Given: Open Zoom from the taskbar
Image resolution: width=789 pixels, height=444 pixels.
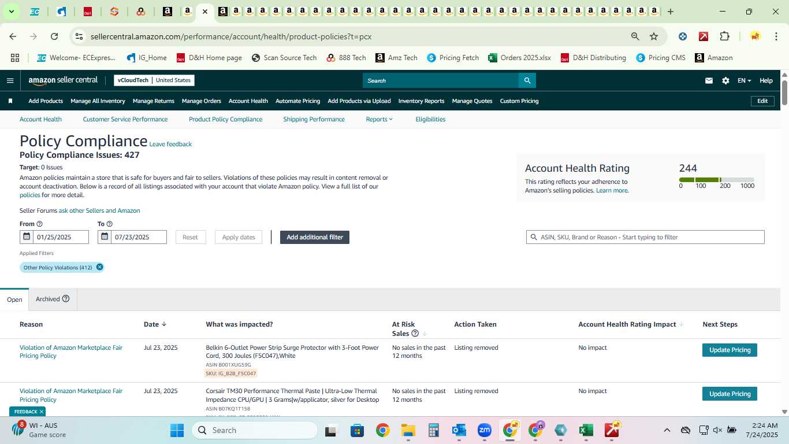Looking at the screenshot, I should tap(484, 430).
